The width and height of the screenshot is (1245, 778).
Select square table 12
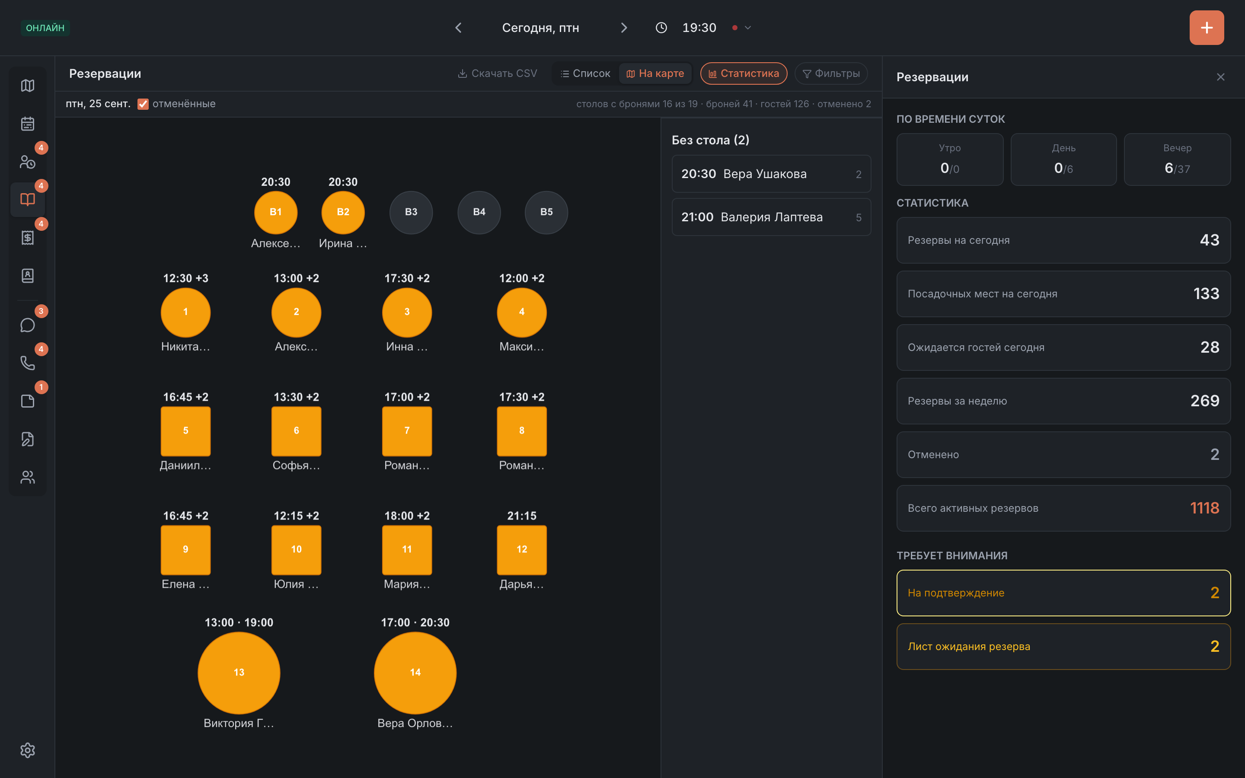[522, 549]
